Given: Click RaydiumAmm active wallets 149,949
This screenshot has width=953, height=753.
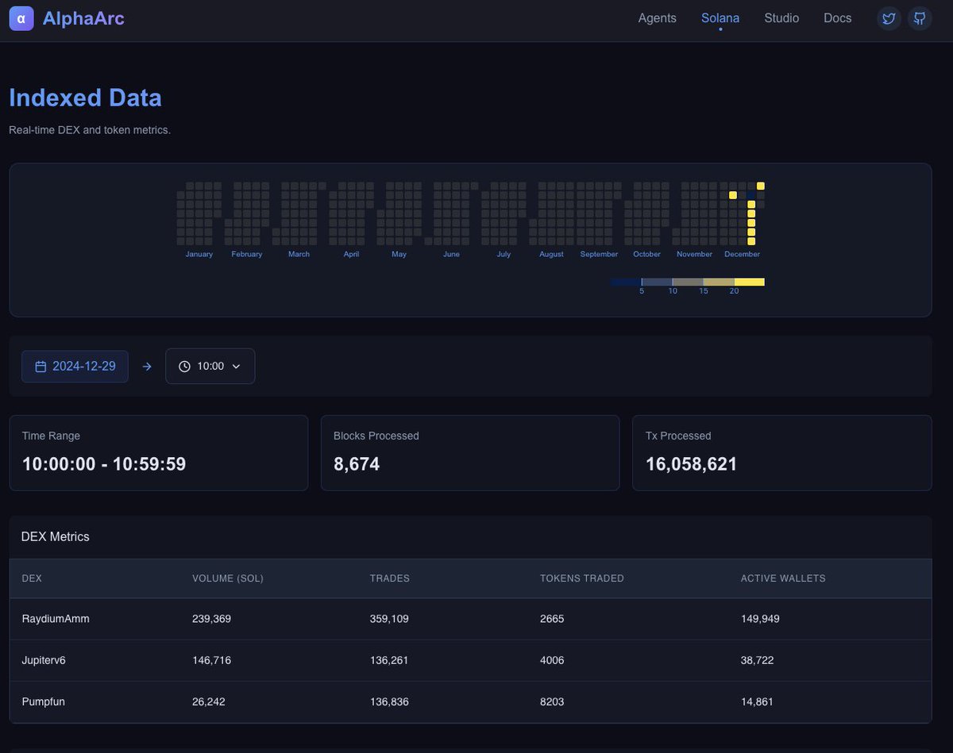Looking at the screenshot, I should pos(760,619).
